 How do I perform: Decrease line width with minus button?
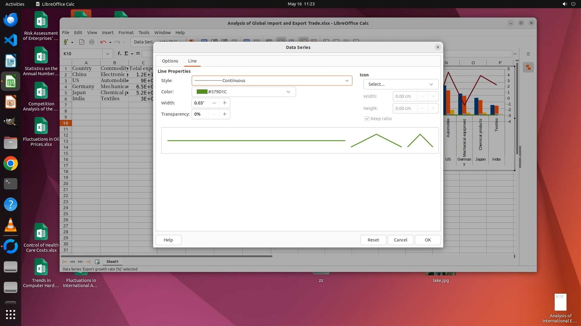[214, 103]
